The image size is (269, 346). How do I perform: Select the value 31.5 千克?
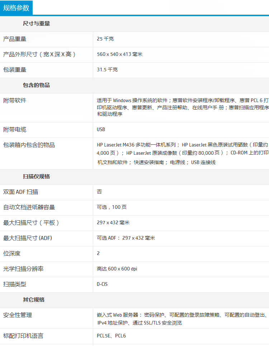coord(107,70)
